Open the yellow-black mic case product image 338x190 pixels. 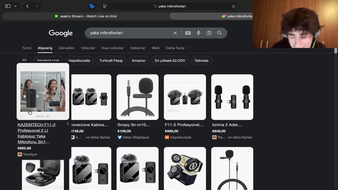pos(185,168)
